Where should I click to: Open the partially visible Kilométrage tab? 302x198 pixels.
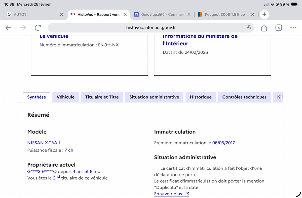(x=278, y=97)
